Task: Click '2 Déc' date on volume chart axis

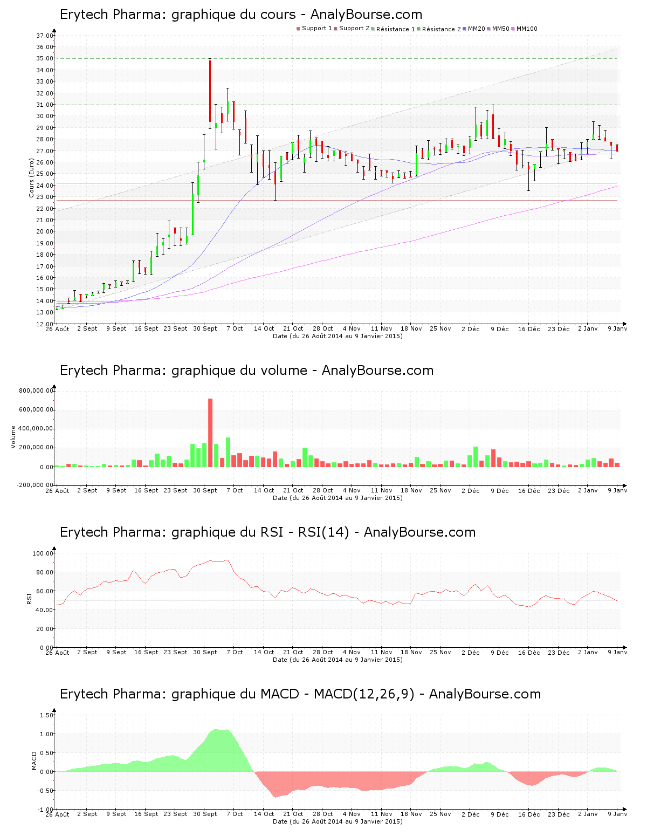Action: (470, 490)
